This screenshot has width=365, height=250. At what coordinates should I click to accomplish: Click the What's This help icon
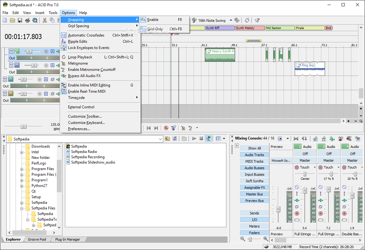pyautogui.click(x=257, y=20)
